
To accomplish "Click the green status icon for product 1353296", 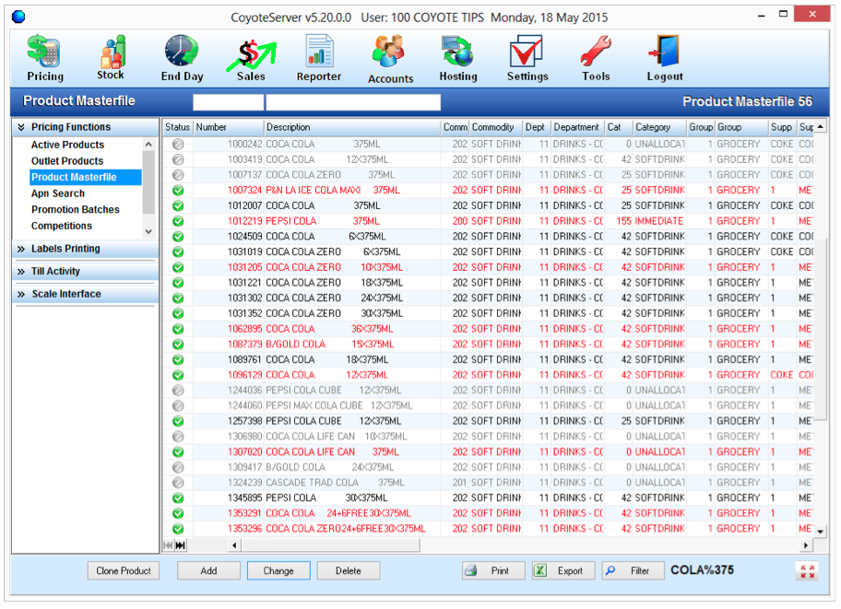I will click(178, 529).
